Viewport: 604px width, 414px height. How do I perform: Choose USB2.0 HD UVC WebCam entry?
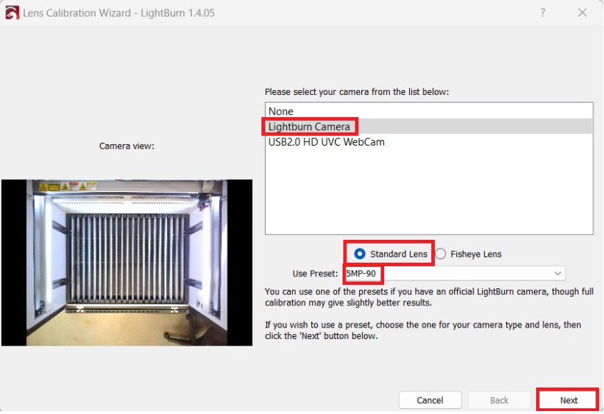(429, 142)
